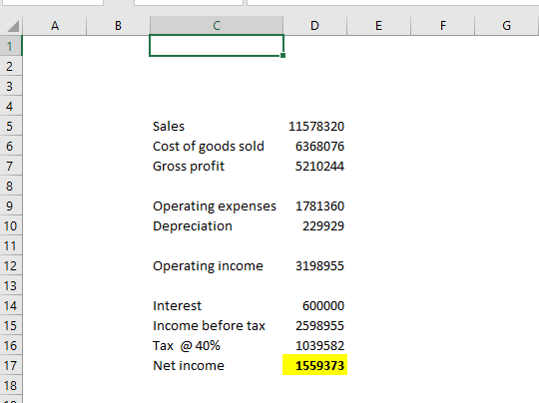Select column F header
Screen dimensions: 539x403
[x=442, y=26]
